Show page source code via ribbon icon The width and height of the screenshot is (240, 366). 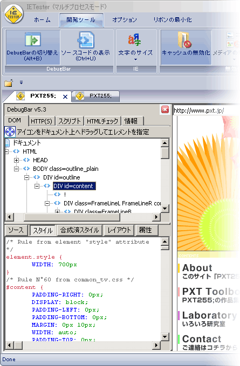[x=86, y=40]
